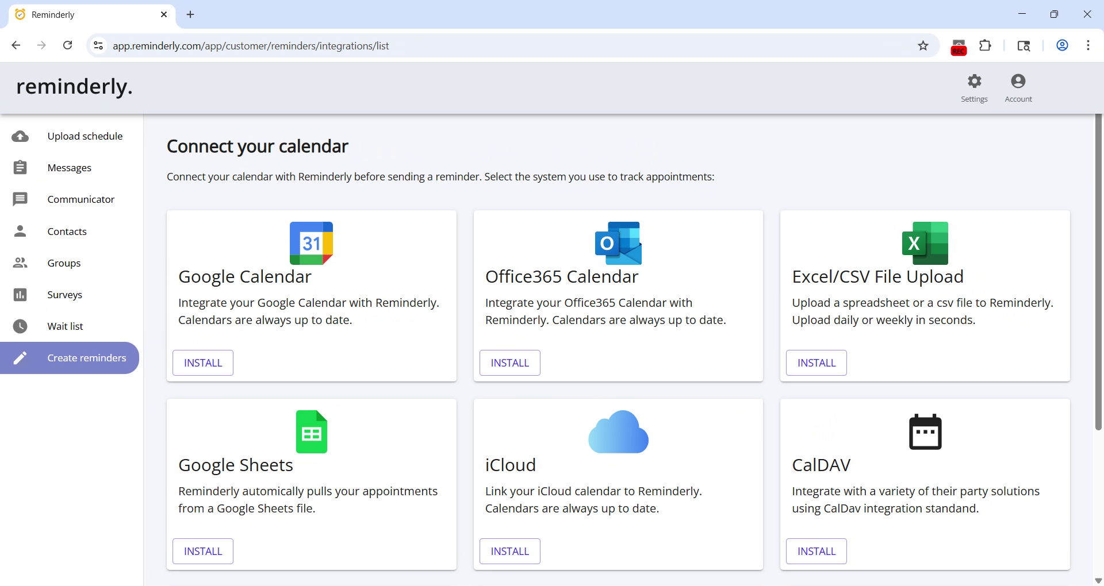Click the red REC extension icon
This screenshot has width=1104, height=586.
[958, 47]
